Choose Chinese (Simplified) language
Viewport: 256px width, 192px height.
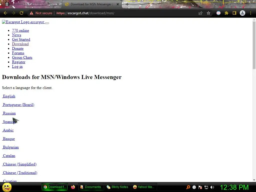pyautogui.click(x=19, y=164)
